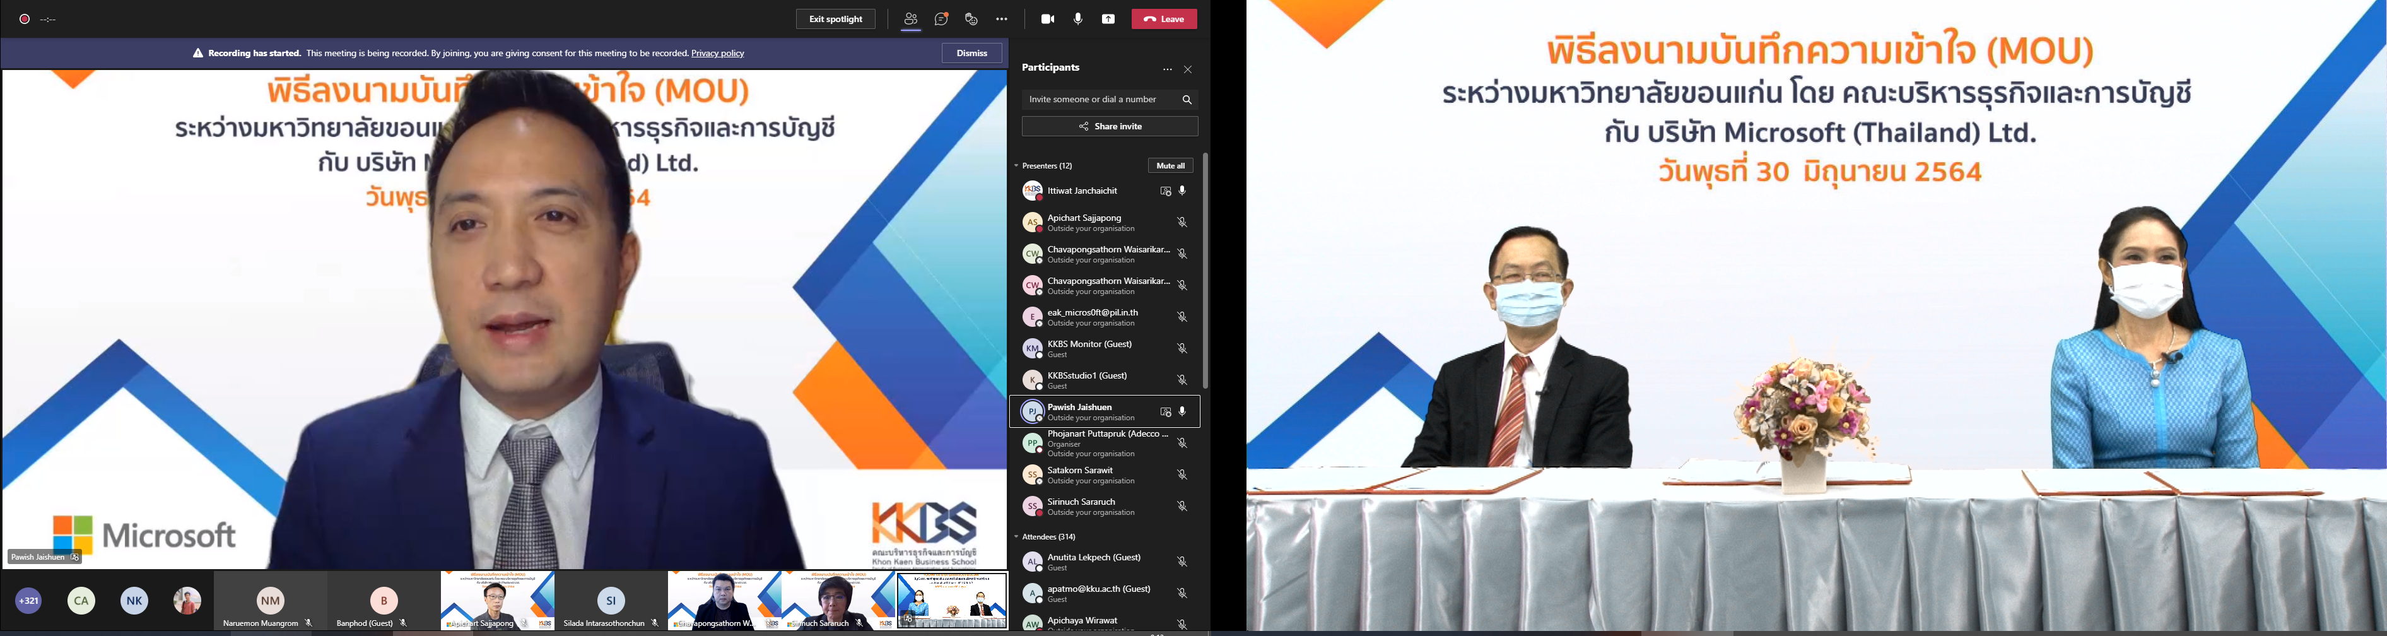Click spotlight icon next to Pawish Jaishuen
This screenshot has height=636, width=2387.
1166,411
